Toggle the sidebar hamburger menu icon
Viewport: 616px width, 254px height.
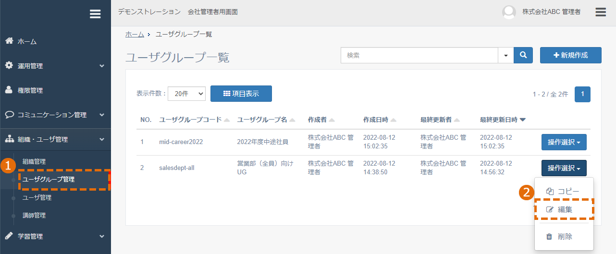coord(95,14)
